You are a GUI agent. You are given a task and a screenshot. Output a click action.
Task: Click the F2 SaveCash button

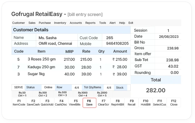33,103
